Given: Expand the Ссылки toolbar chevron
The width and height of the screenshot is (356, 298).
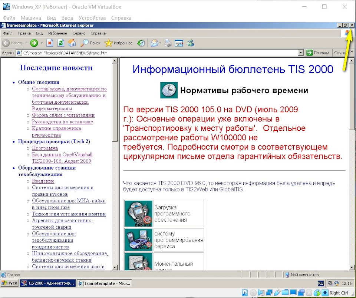Looking at the screenshot, I should [x=352, y=52].
